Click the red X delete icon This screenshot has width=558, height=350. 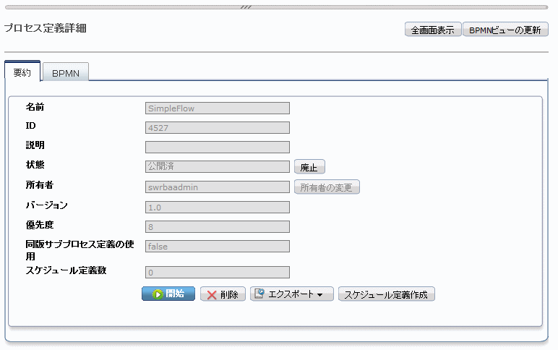[212, 295]
